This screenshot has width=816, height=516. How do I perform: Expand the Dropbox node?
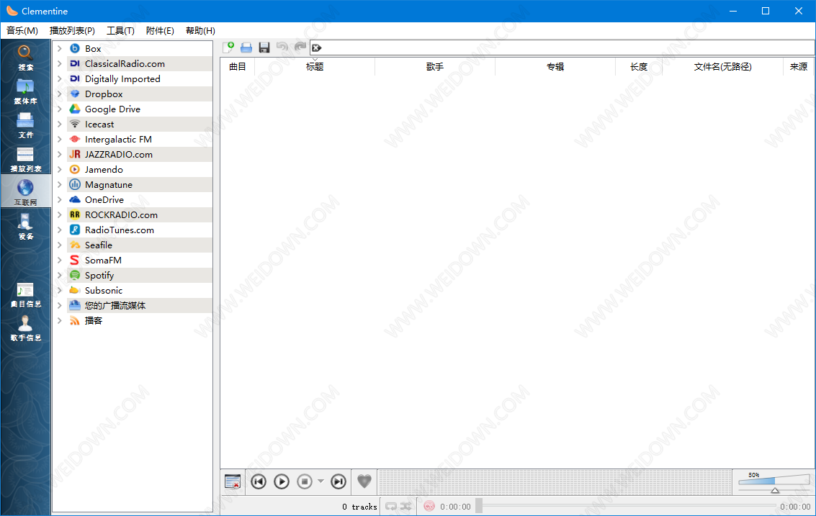(x=59, y=94)
